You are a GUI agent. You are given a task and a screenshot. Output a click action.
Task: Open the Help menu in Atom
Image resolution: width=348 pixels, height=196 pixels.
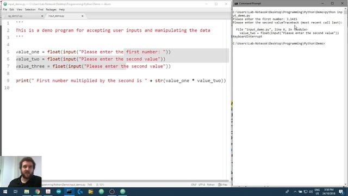point(61,10)
